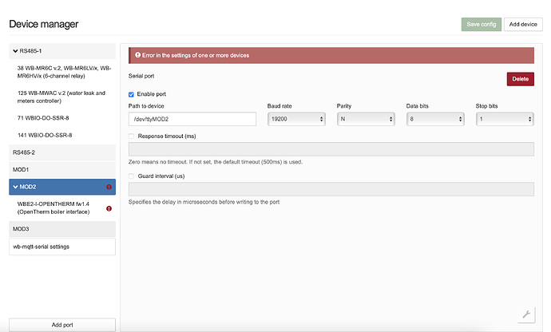
Task: Click the Path to device field
Action: pos(192,119)
